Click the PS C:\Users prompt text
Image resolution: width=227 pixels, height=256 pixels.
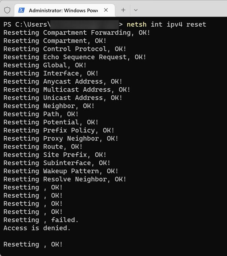pyautogui.click(x=27, y=25)
